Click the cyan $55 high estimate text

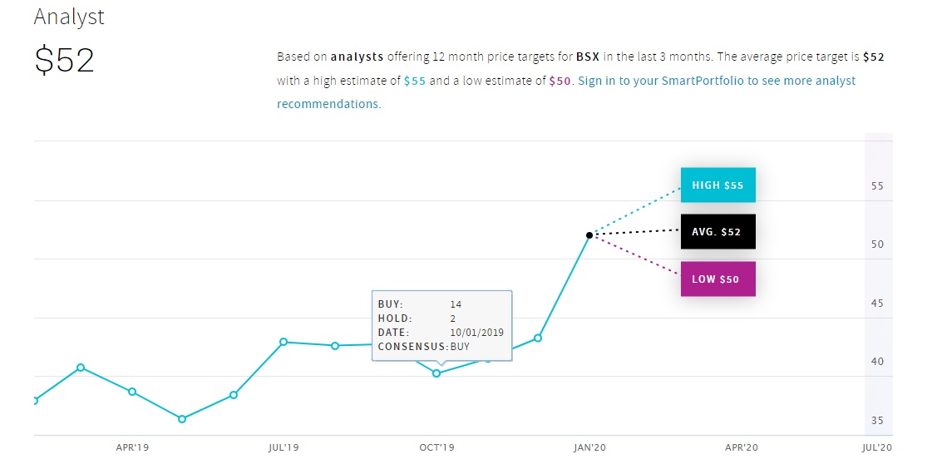pos(415,81)
